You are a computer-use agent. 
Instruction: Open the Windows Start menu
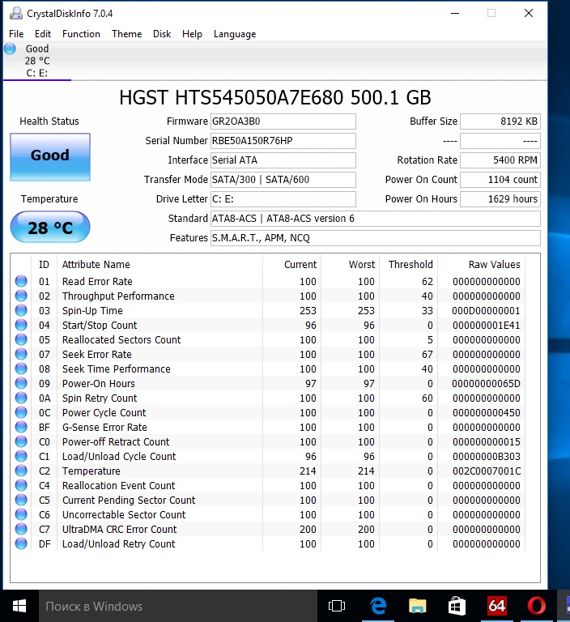tap(19, 606)
